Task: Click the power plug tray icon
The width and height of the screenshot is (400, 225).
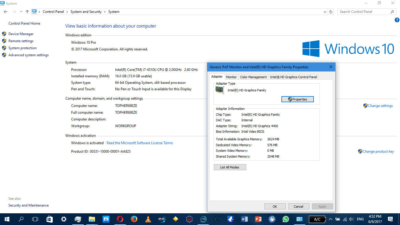Action: [x=338, y=219]
